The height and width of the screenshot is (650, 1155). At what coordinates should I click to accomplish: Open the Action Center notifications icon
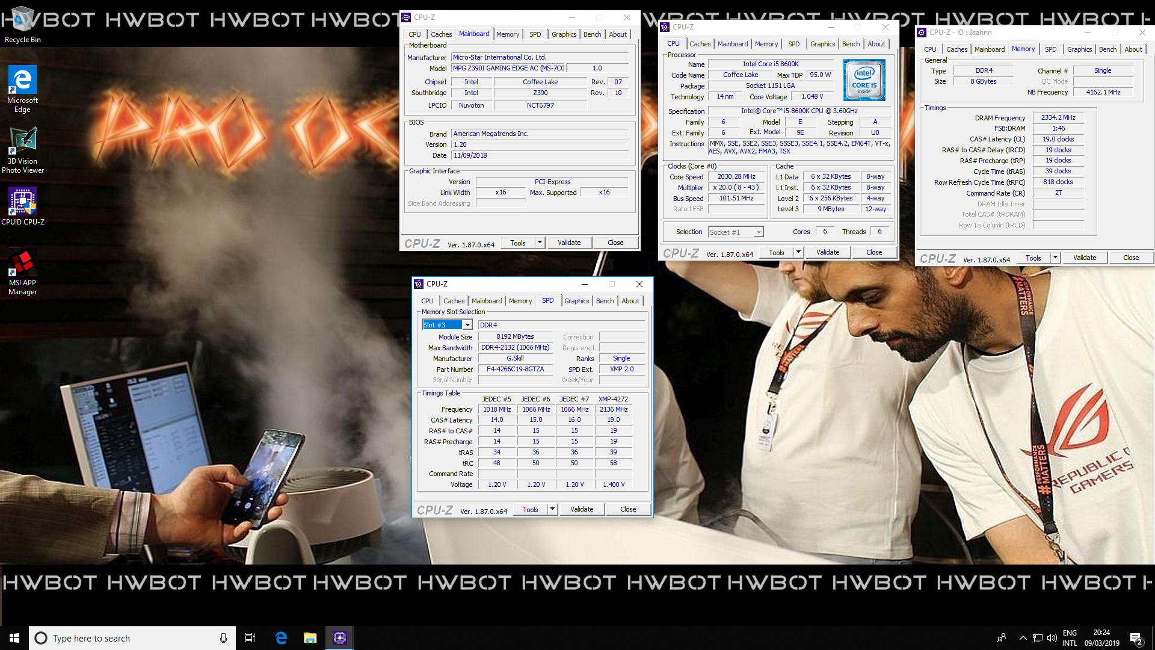1136,638
